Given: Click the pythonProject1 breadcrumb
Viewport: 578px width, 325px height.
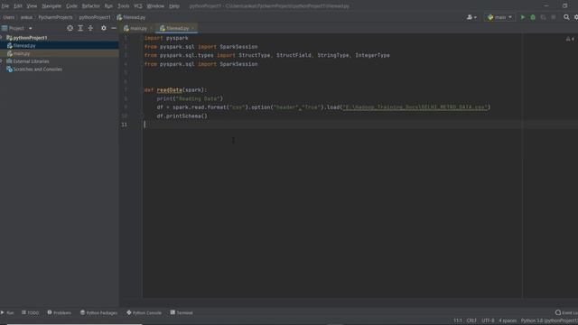Looking at the screenshot, I should (94, 17).
